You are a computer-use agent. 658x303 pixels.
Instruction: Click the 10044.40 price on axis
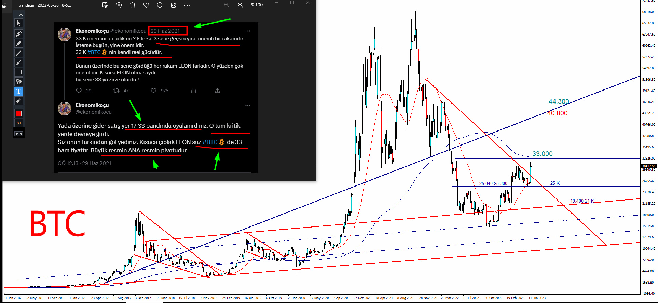pyautogui.click(x=649, y=249)
